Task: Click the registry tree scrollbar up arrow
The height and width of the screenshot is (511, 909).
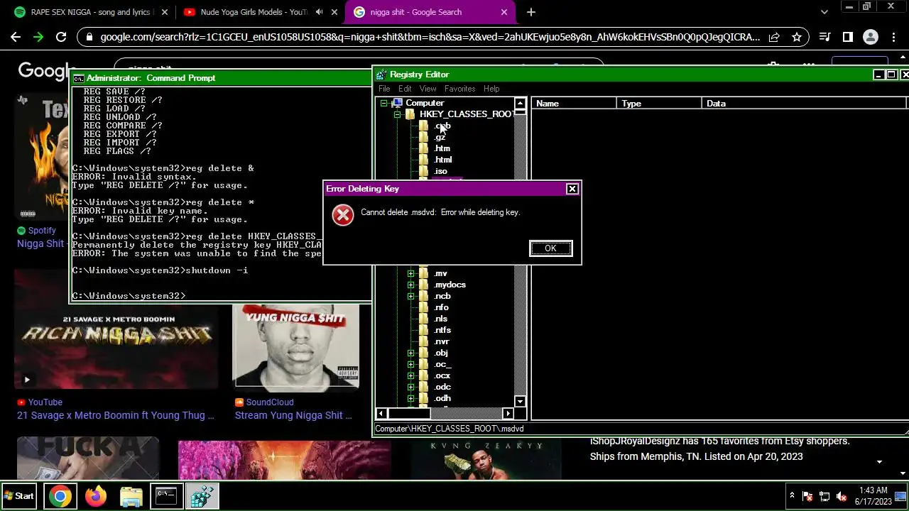Action: point(521,103)
